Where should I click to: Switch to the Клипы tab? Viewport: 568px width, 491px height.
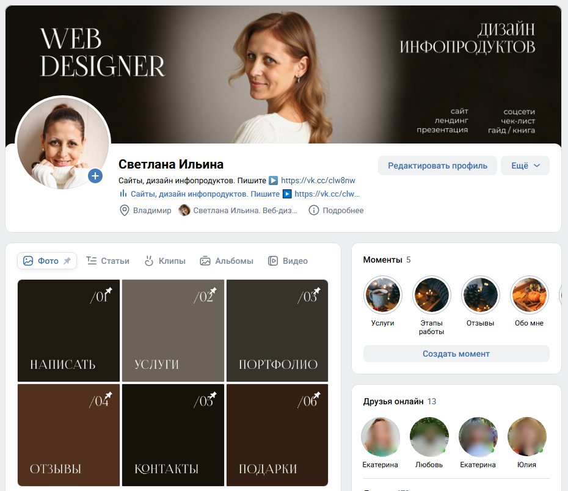point(164,261)
